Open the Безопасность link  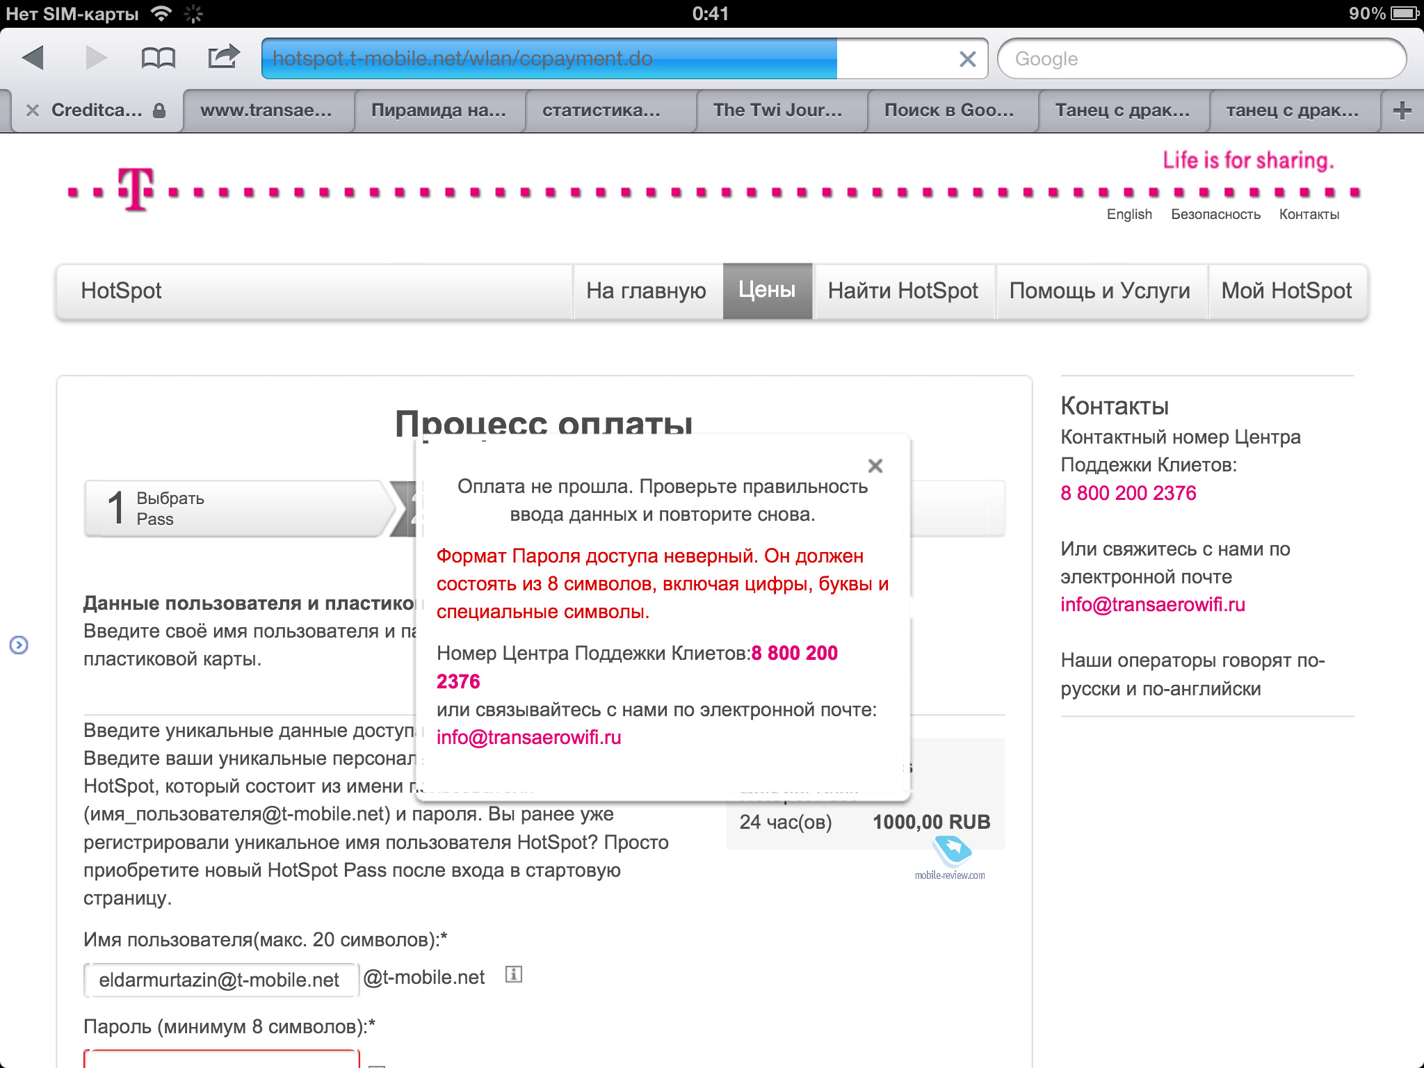[1215, 214]
